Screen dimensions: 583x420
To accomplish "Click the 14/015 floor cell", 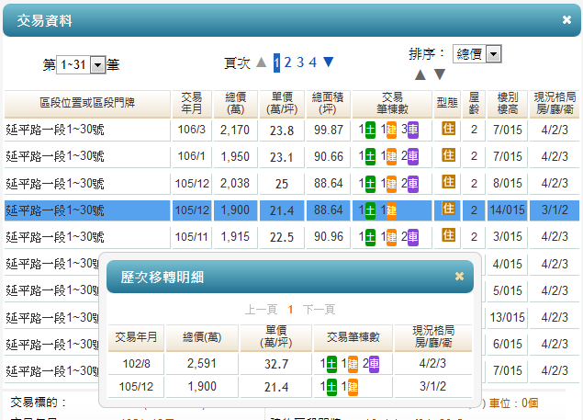I will pyautogui.click(x=508, y=210).
